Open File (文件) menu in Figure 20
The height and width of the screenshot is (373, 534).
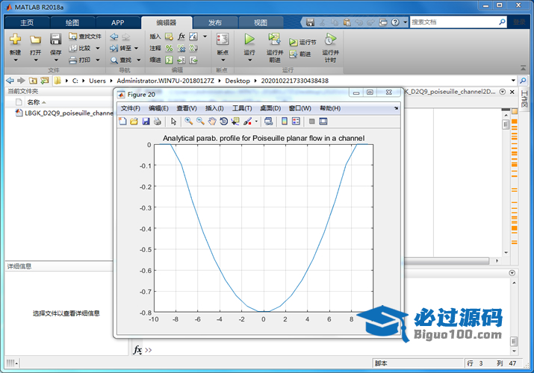(131, 108)
